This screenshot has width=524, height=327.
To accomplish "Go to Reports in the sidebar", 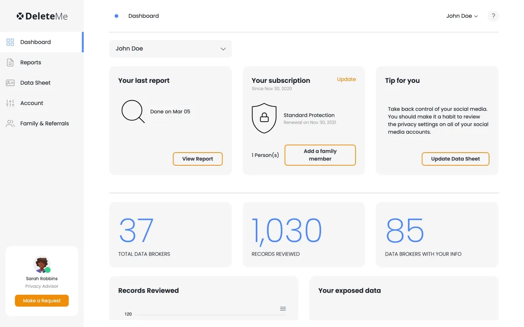I will 31,62.
